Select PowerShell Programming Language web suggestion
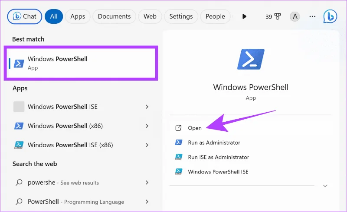Screen dimensions: 347x212 click(81, 202)
